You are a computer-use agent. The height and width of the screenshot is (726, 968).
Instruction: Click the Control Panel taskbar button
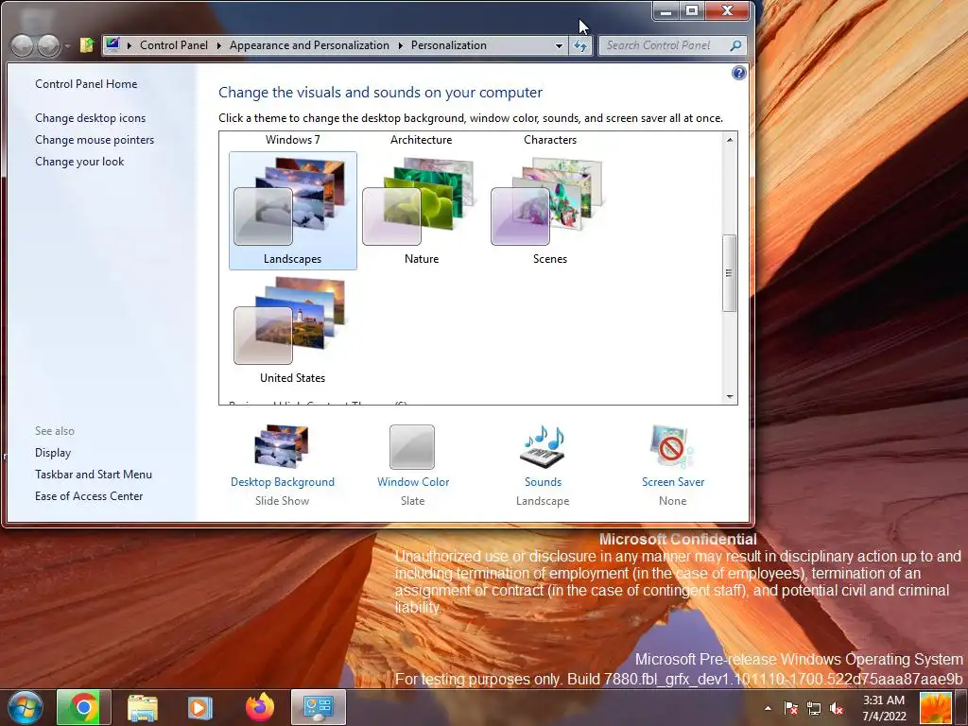[319, 707]
